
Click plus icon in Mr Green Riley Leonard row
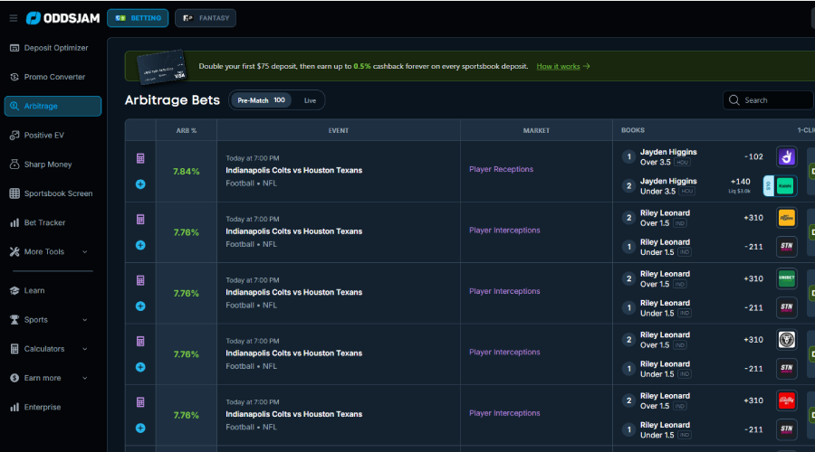[140, 245]
